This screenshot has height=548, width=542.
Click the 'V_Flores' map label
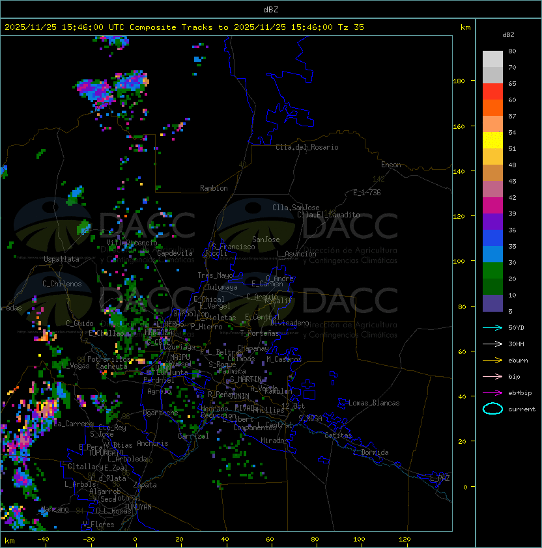tap(98, 525)
